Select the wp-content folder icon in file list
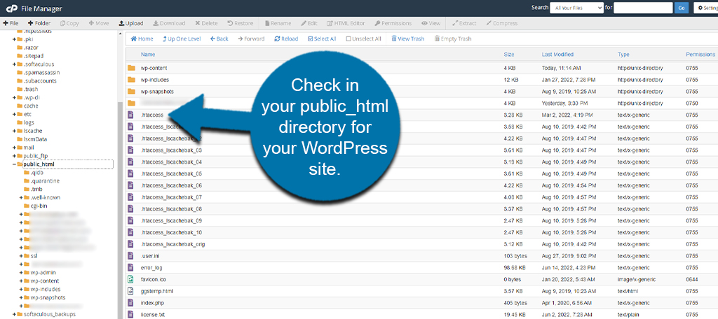The image size is (718, 319). (x=131, y=68)
